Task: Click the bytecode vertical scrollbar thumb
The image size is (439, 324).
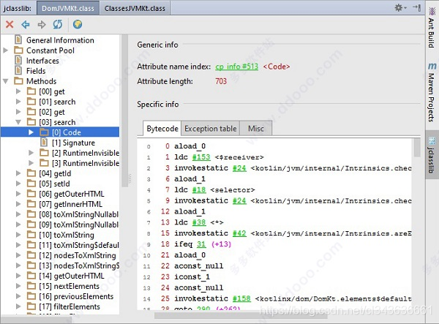Action: (x=417, y=148)
